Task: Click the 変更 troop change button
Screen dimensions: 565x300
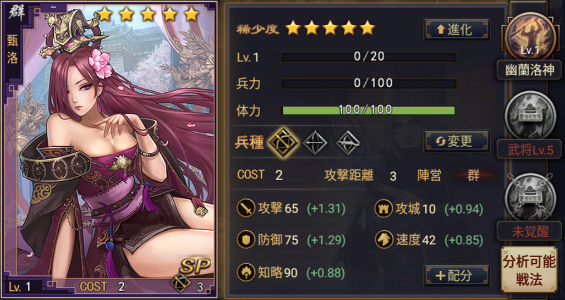Action: 457,141
